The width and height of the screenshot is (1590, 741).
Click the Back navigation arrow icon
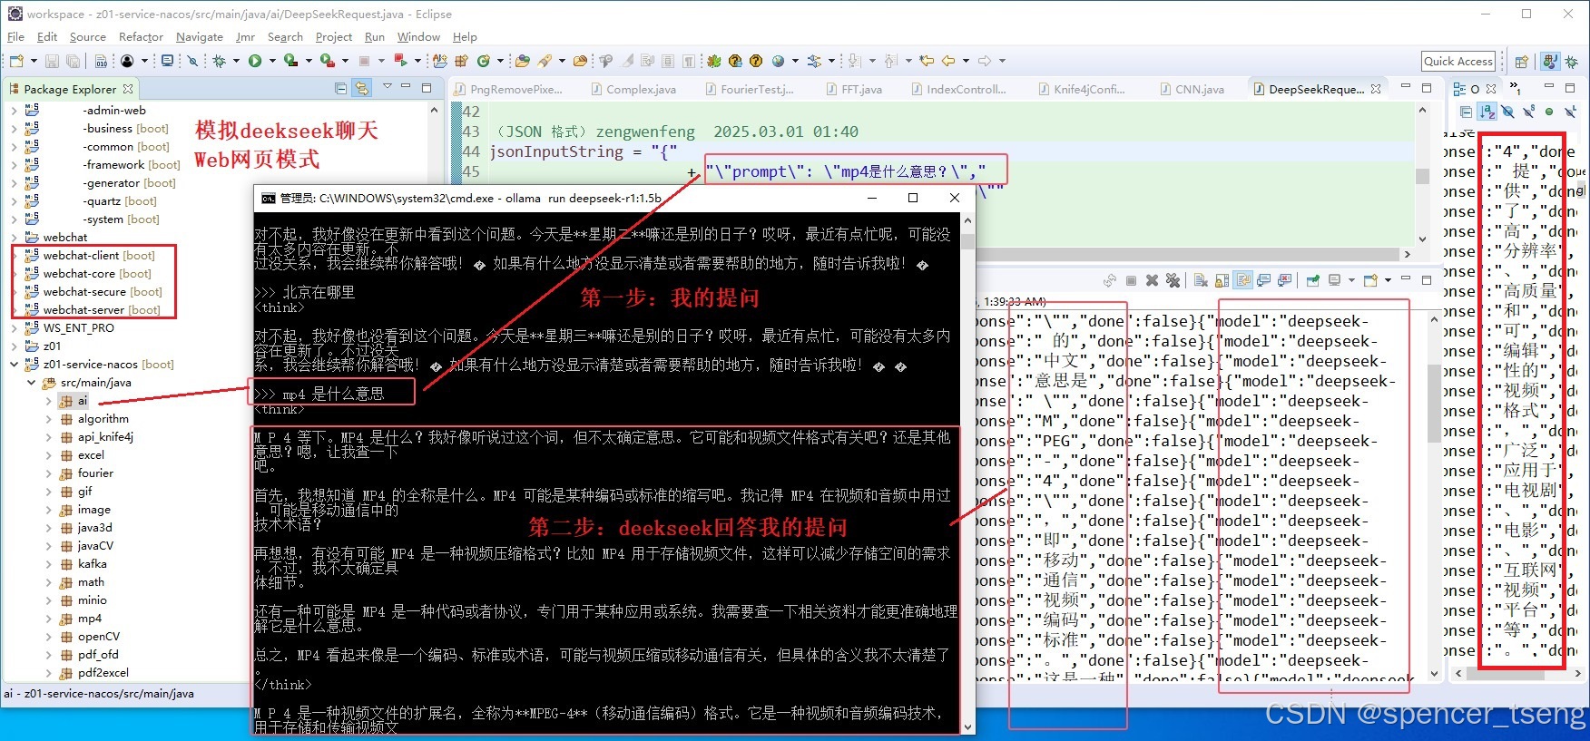coord(948,61)
